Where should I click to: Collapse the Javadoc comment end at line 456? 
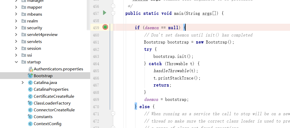113,6
